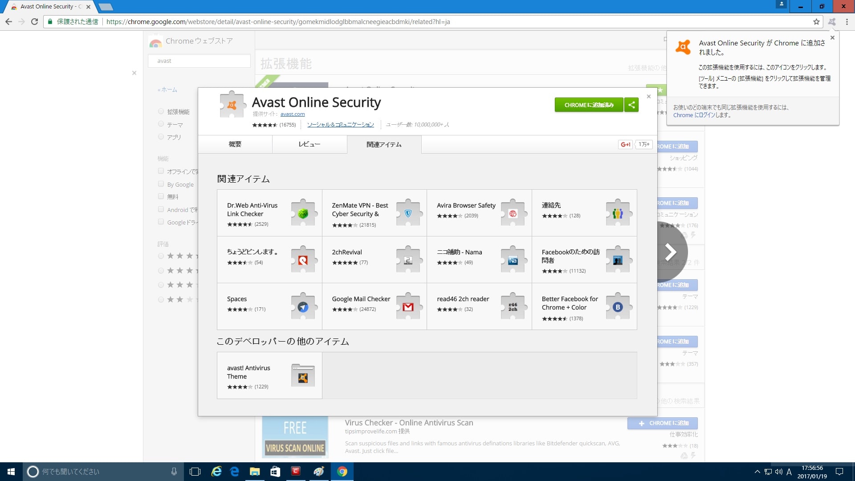Viewport: 855px width, 481px height.
Task: Switch to 概要 tab
Action: pos(235,144)
